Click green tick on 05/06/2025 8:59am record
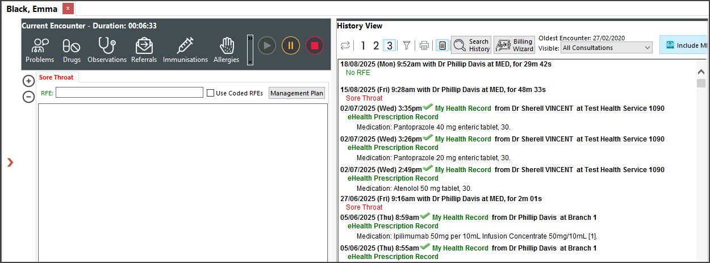The width and height of the screenshot is (710, 263). pos(425,216)
